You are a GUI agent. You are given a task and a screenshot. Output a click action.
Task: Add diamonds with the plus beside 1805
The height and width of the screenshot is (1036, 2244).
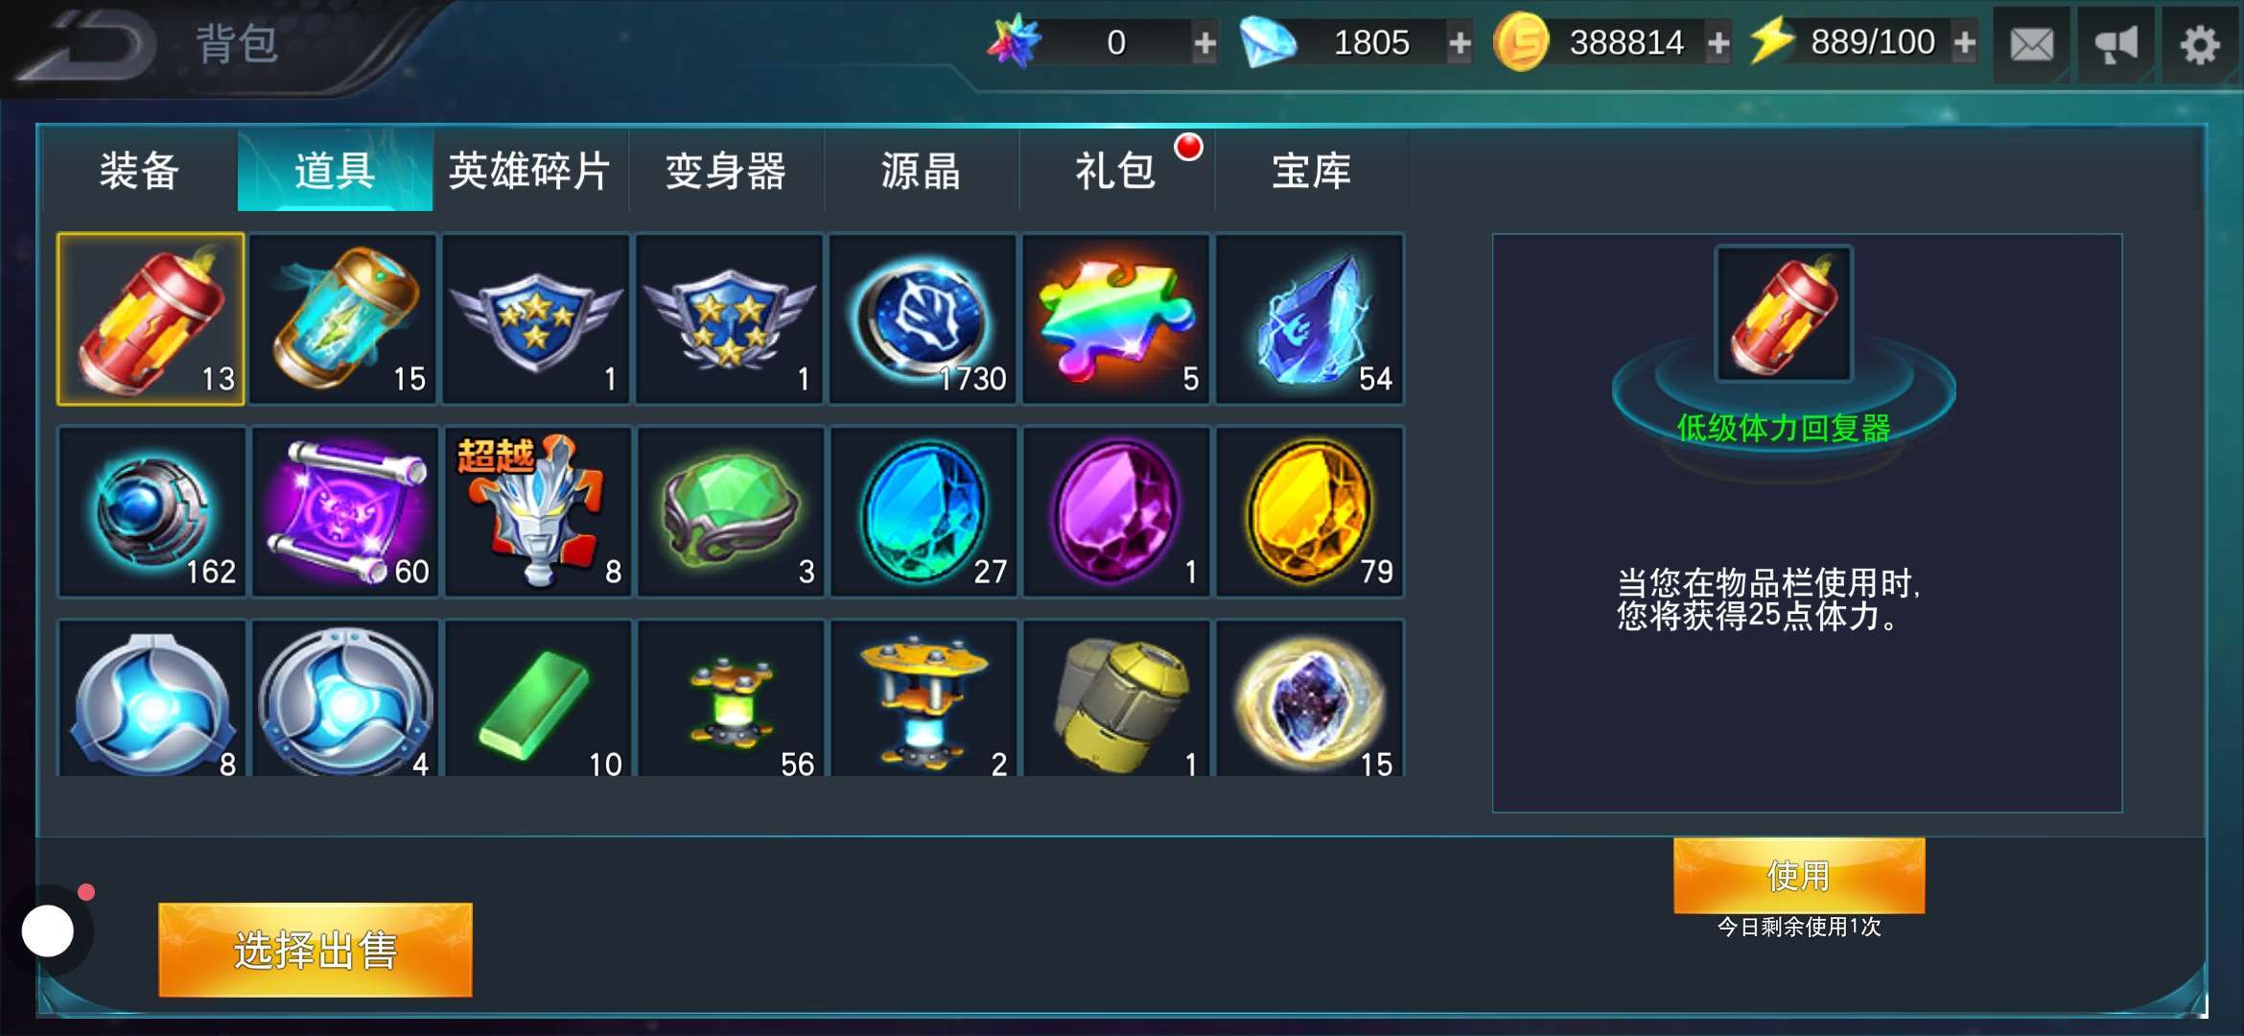point(1460,43)
